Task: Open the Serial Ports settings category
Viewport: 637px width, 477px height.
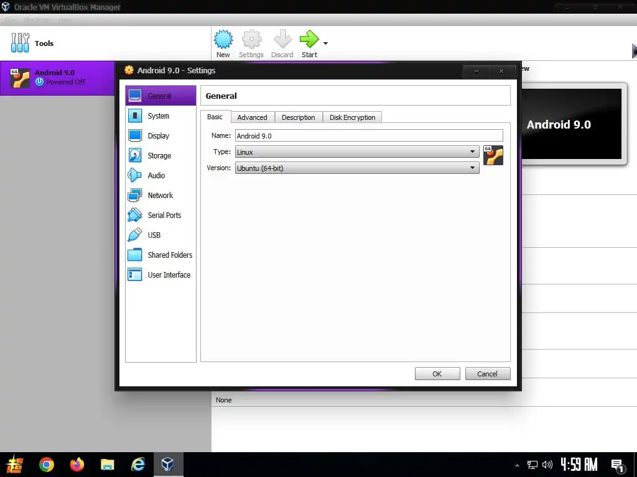Action: point(160,215)
